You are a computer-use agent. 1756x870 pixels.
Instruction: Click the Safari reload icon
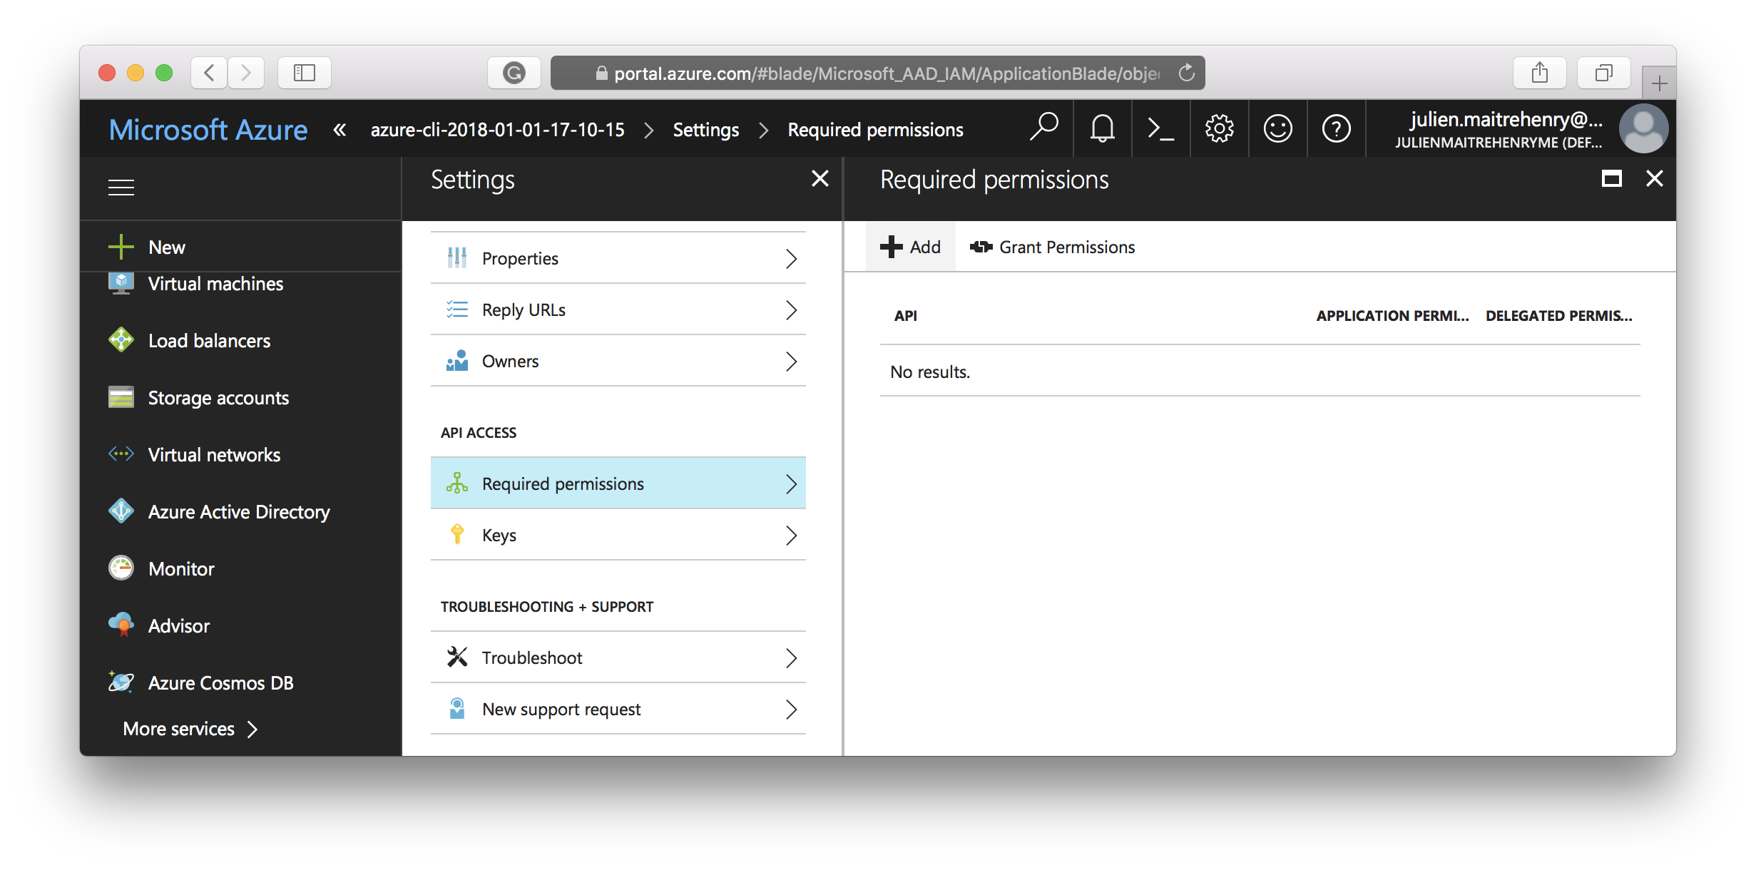coord(1186,73)
